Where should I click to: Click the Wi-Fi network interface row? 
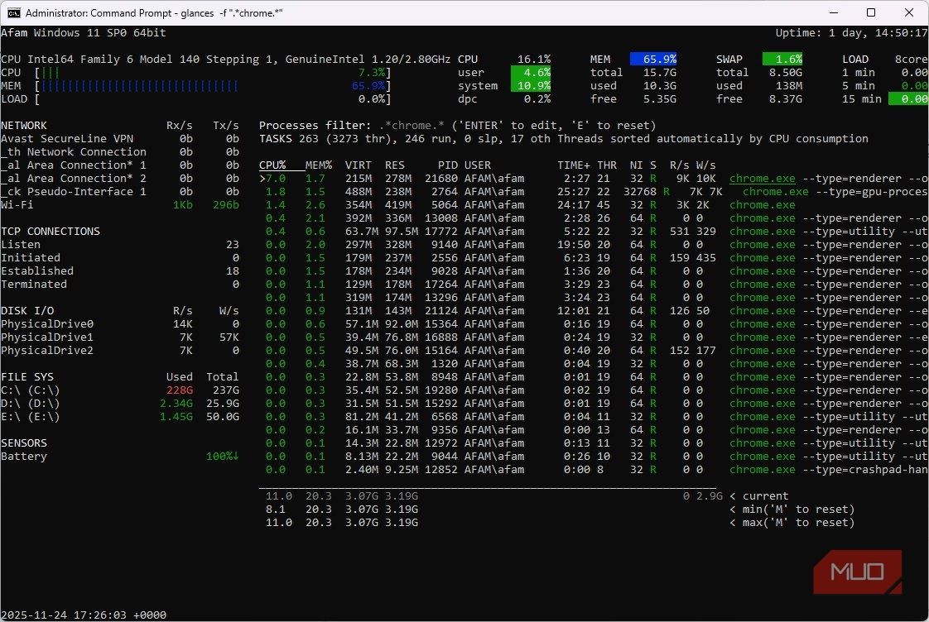click(120, 205)
